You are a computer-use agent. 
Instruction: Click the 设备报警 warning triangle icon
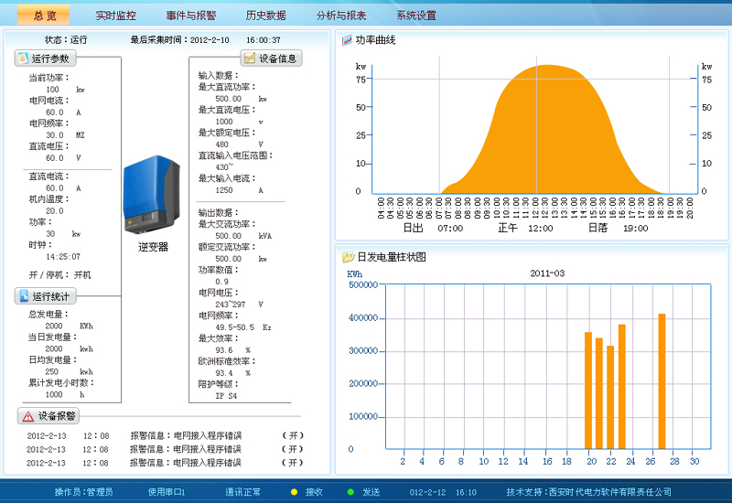coord(28,416)
